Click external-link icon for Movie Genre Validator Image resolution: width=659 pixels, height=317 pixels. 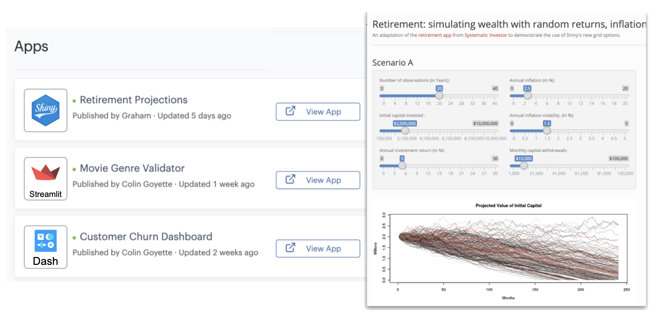click(x=290, y=179)
